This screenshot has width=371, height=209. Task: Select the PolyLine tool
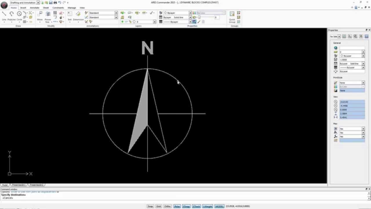(12, 14)
